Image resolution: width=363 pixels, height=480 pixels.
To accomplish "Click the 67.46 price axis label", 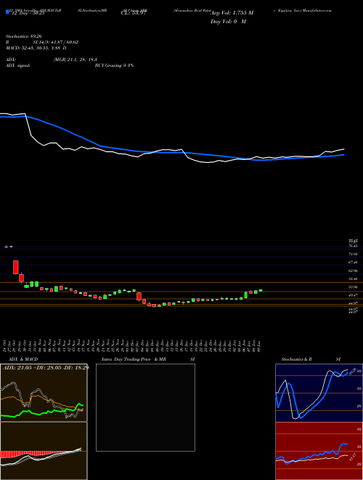I will [354, 263].
